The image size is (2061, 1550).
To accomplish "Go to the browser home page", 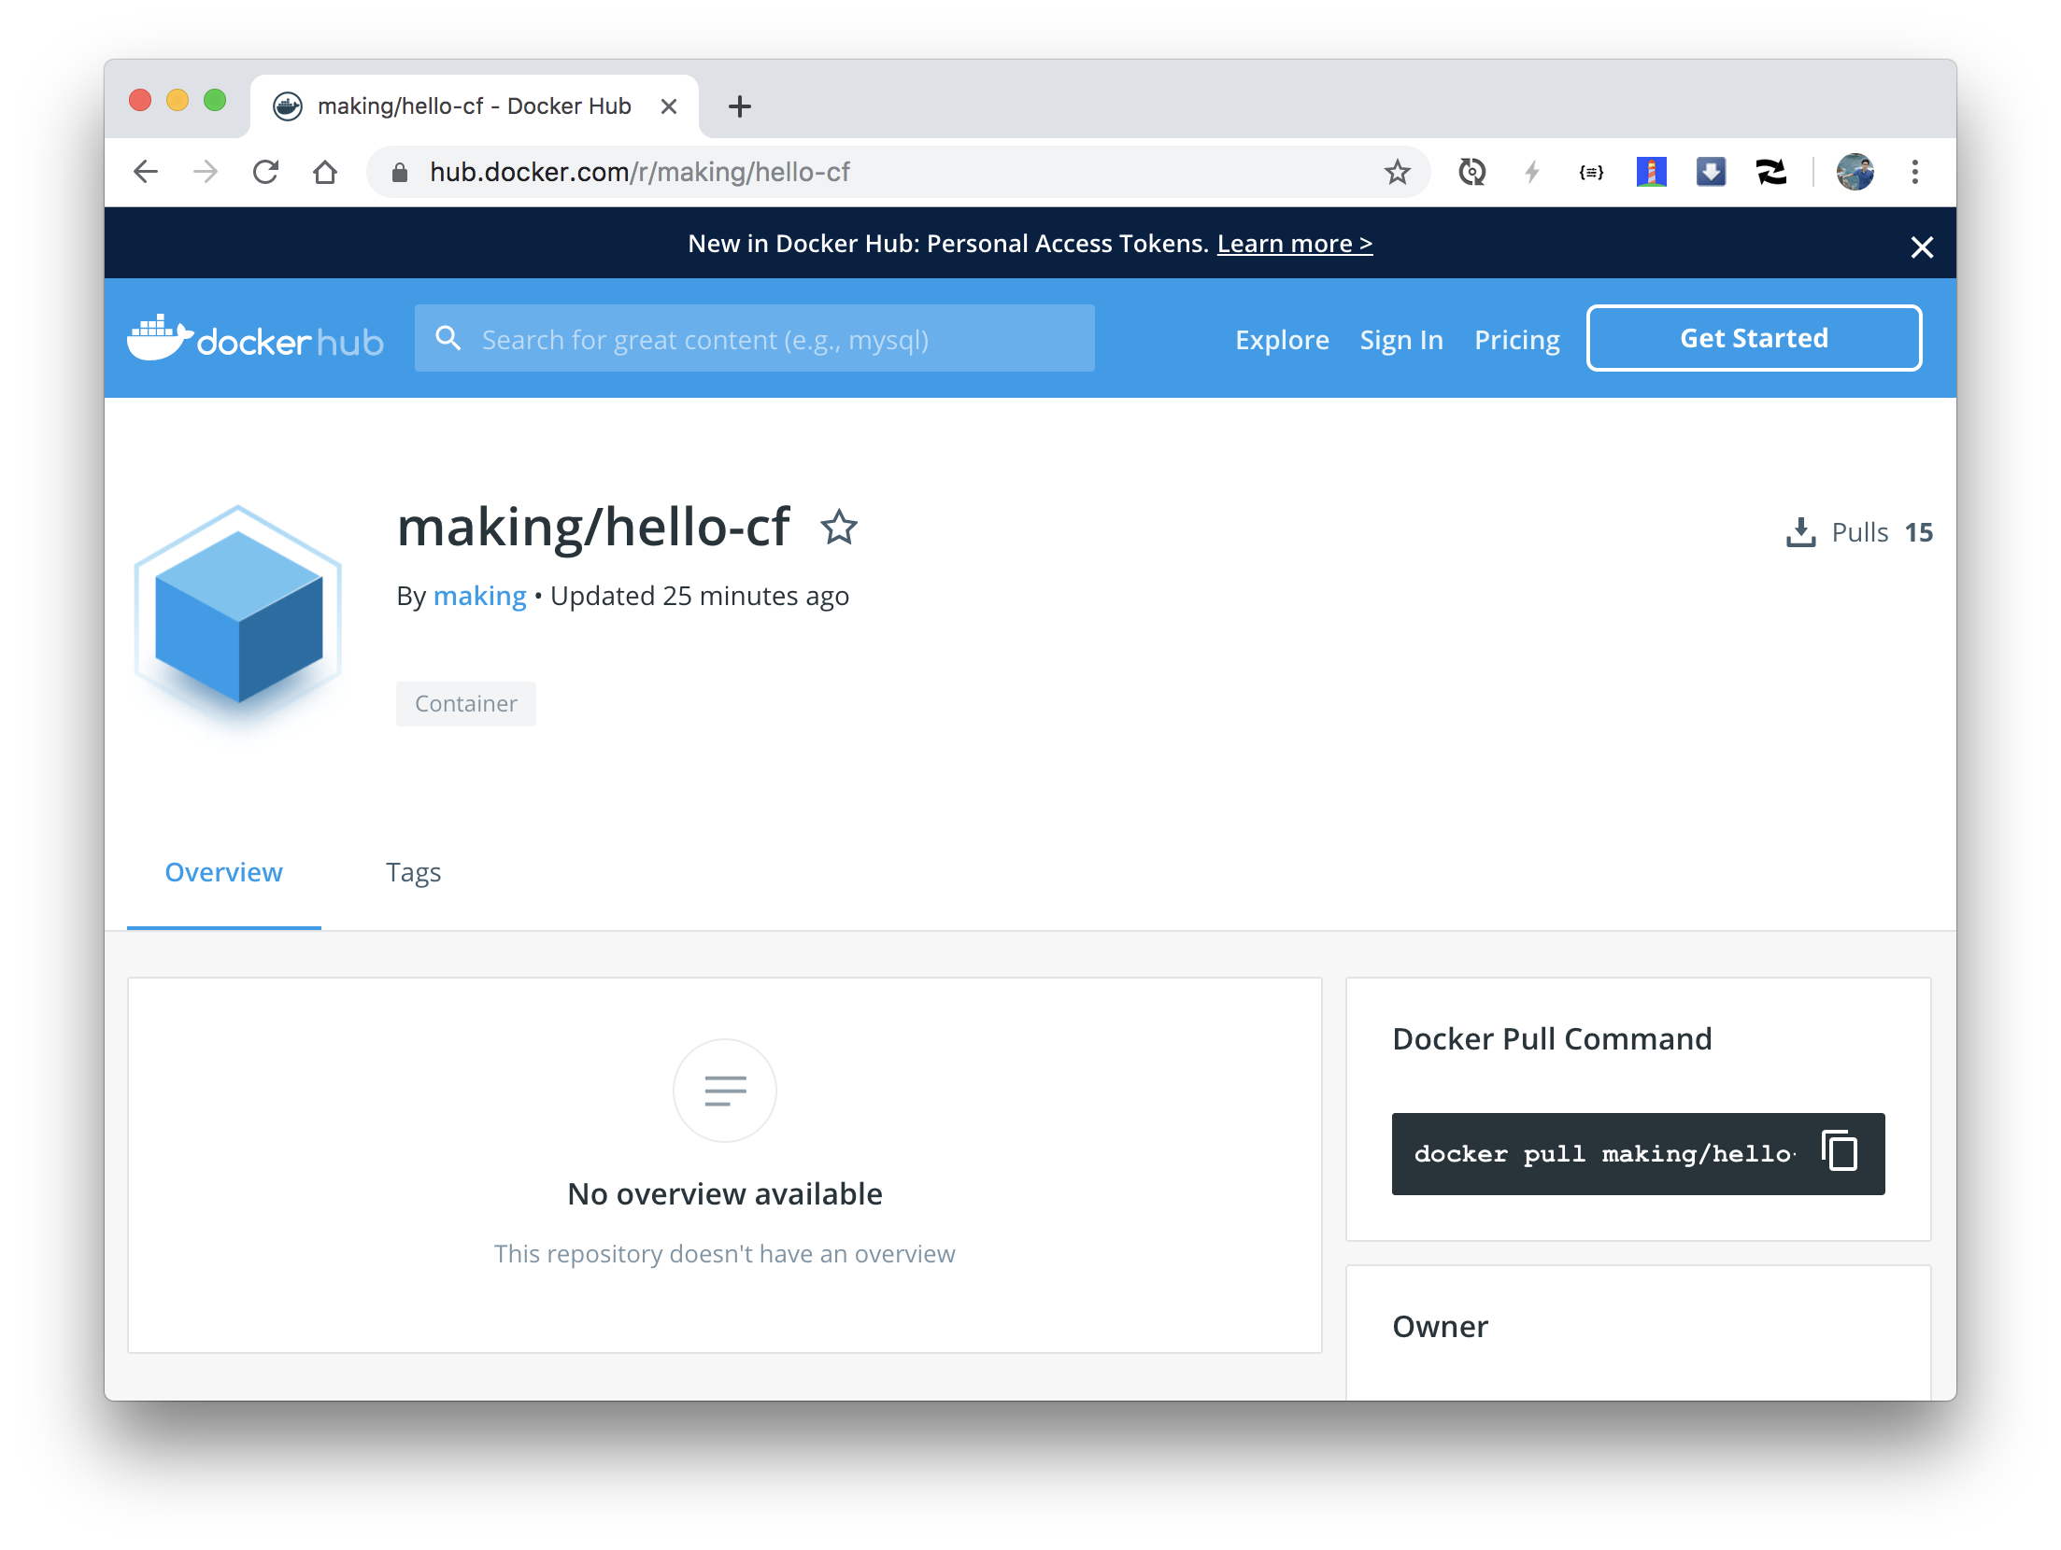I will 325,172.
